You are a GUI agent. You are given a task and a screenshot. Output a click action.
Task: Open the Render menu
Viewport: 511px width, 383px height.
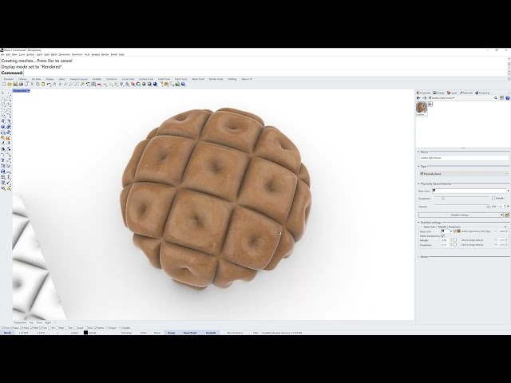(x=105, y=55)
